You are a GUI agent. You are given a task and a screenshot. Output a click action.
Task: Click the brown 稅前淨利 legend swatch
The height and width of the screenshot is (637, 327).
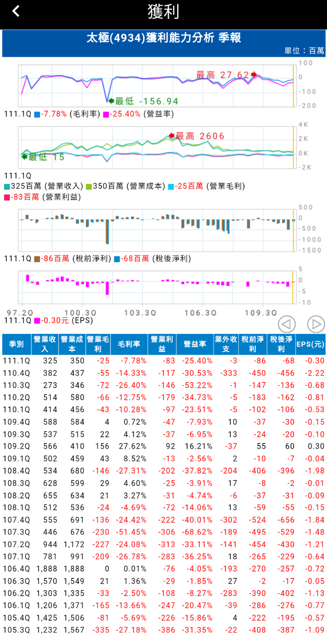point(37,259)
